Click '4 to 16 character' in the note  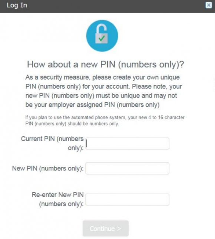[x=166, y=117]
